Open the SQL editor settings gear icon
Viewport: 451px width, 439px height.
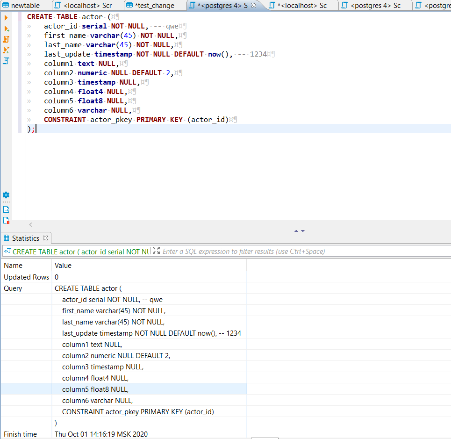[x=6, y=195]
